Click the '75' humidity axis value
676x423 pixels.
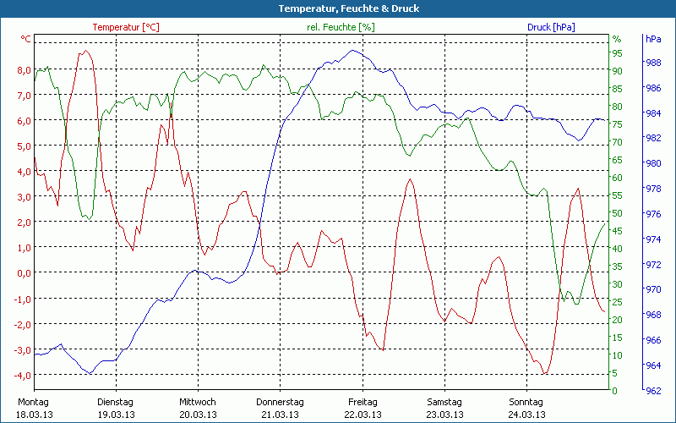pos(618,124)
